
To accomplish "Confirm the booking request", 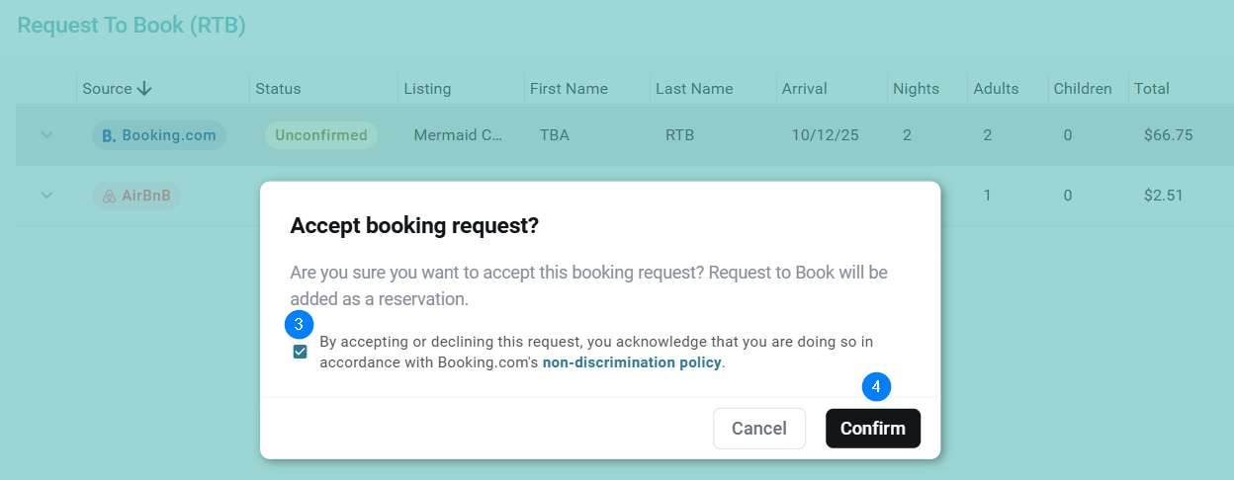I will coord(872,429).
